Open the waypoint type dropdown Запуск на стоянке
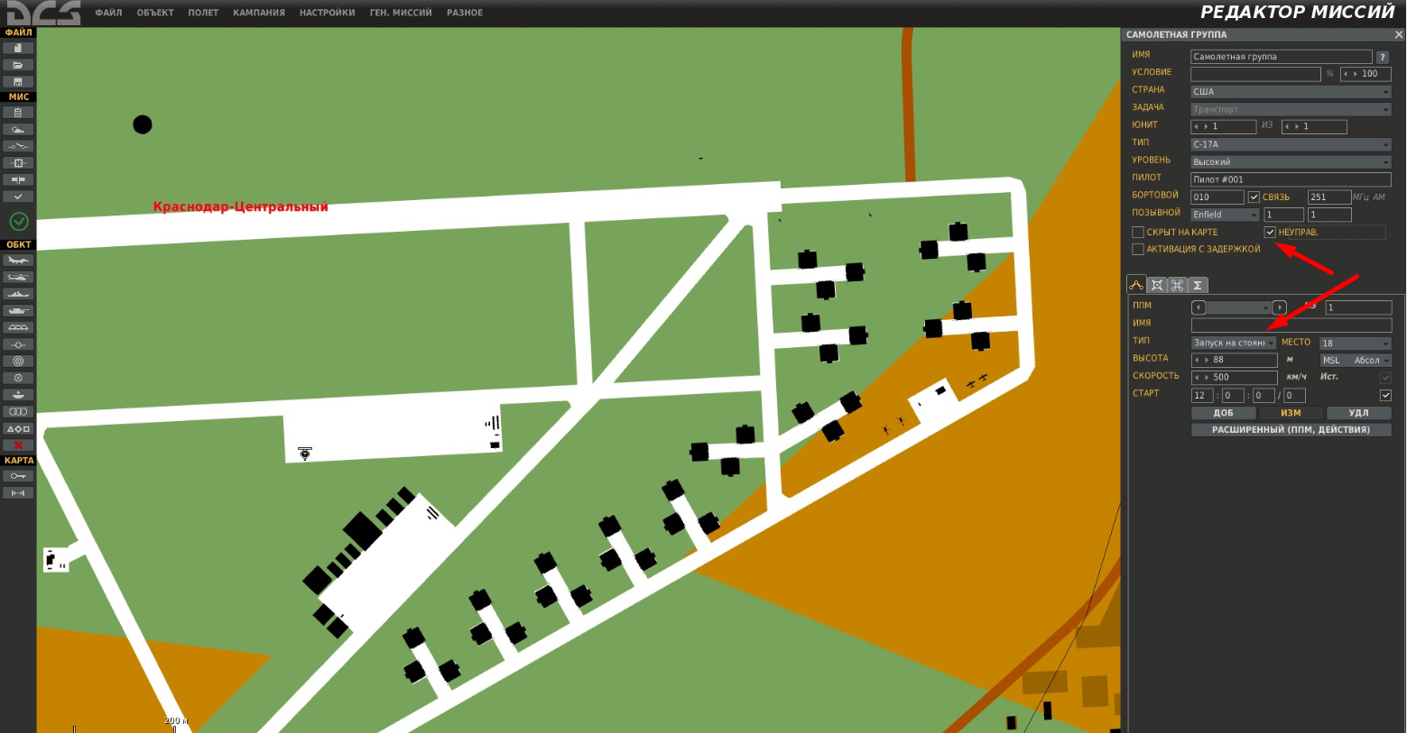Image resolution: width=1407 pixels, height=733 pixels. tap(1234, 344)
